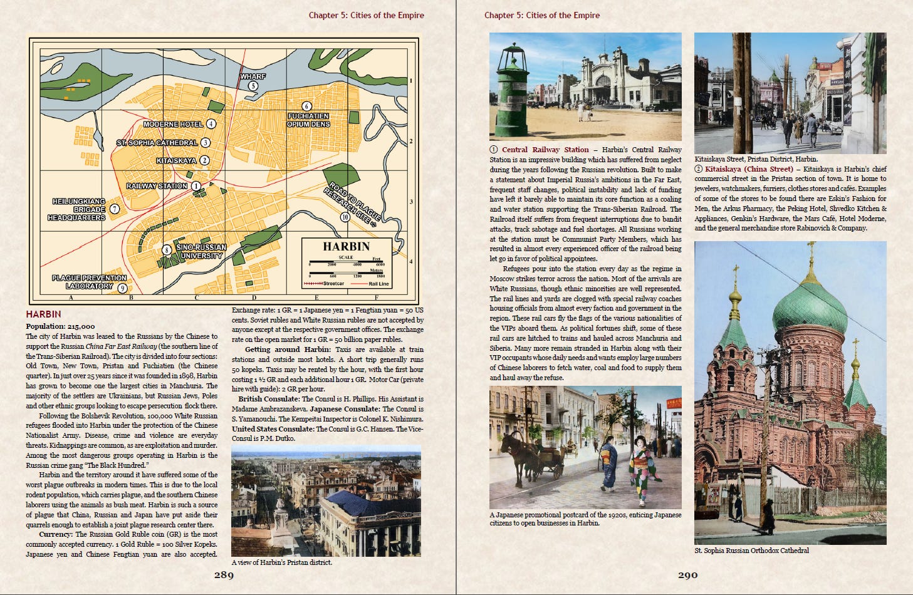This screenshot has height=595, width=913.
Task: Open the Japanese promotional postcard image
Action: pyautogui.click(x=585, y=447)
